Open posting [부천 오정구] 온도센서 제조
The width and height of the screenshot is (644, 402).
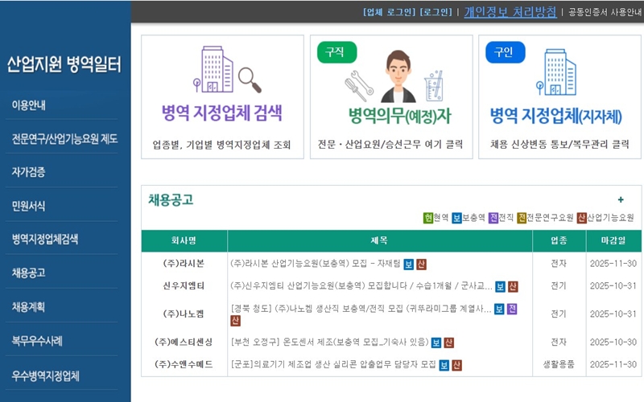329,342
